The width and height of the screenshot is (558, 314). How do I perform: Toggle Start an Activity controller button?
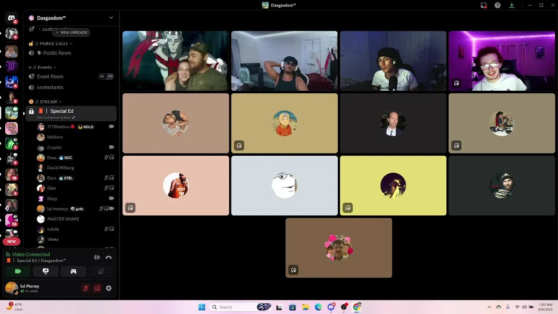[73, 271]
